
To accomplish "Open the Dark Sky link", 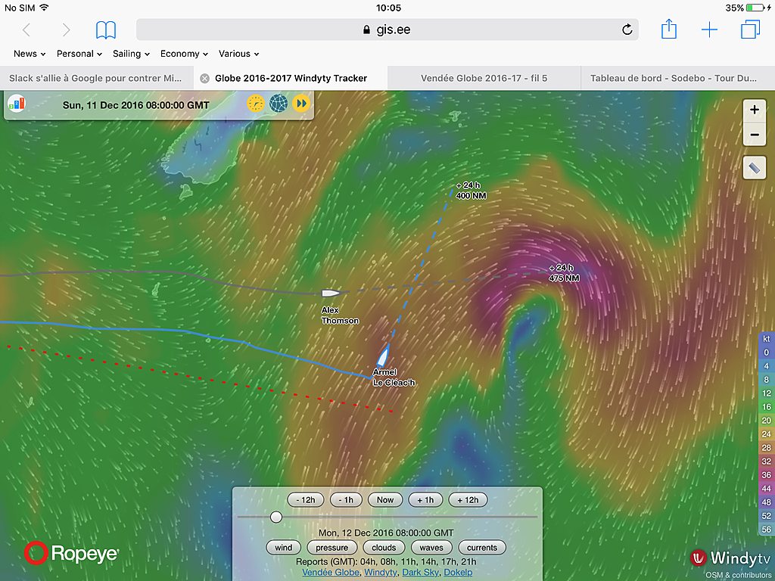I will pyautogui.click(x=420, y=572).
